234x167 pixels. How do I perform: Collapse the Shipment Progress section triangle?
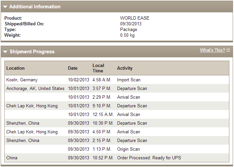[x=5, y=52]
